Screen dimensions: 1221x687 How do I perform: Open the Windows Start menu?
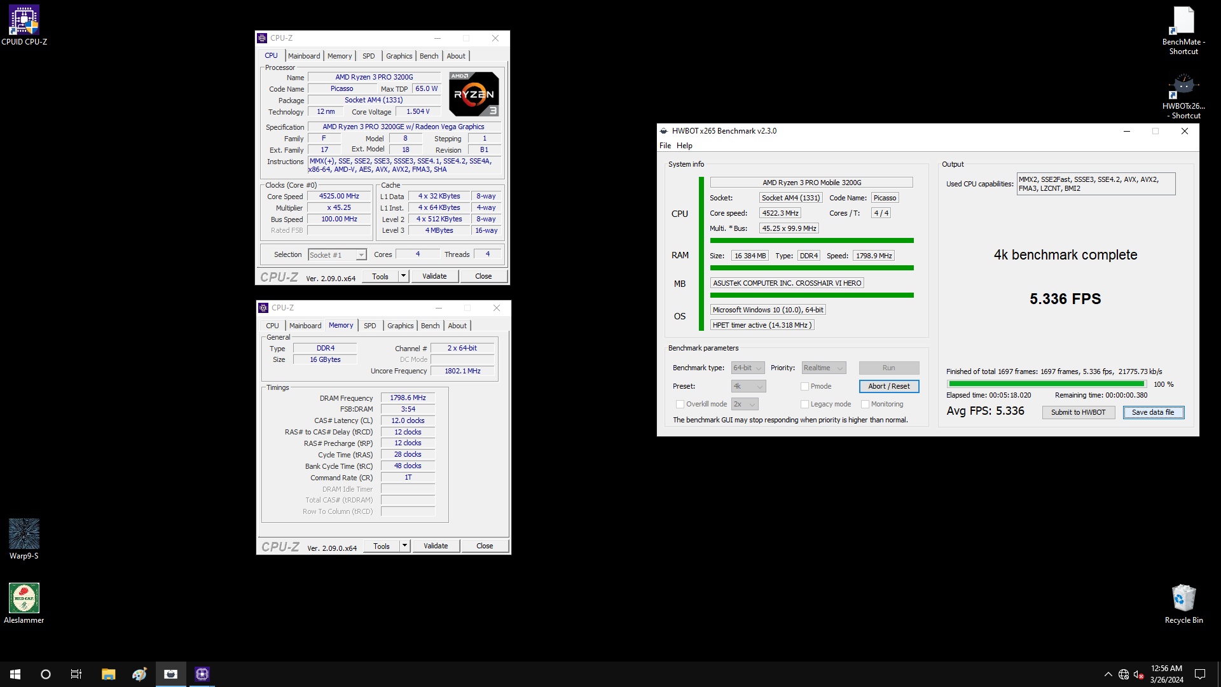(15, 674)
